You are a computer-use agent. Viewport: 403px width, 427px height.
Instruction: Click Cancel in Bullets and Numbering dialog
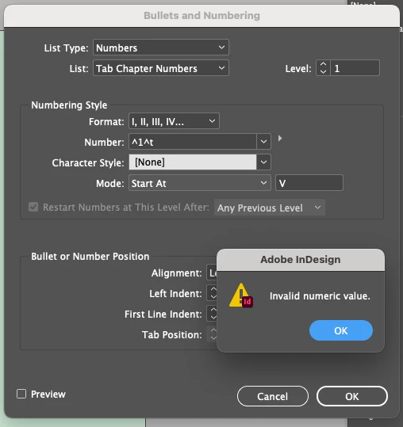273,396
